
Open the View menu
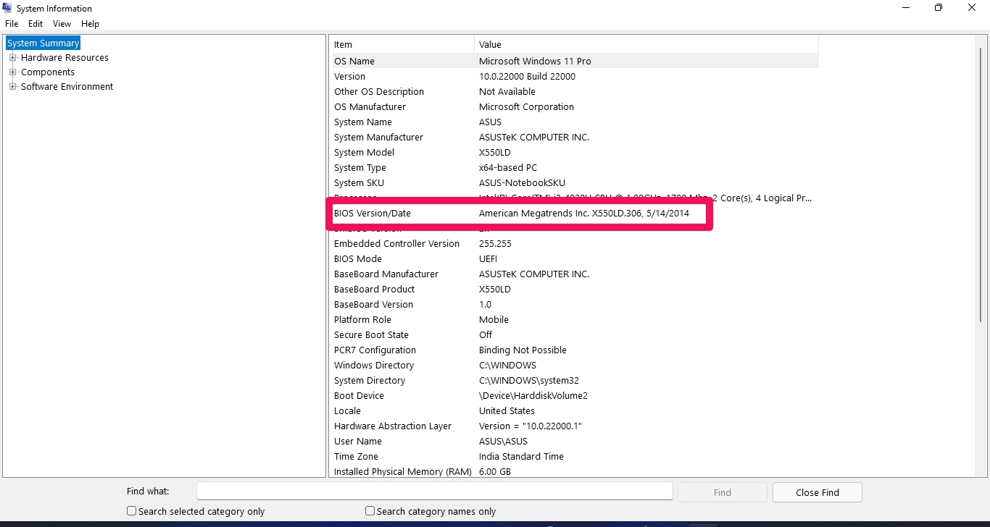pos(62,24)
